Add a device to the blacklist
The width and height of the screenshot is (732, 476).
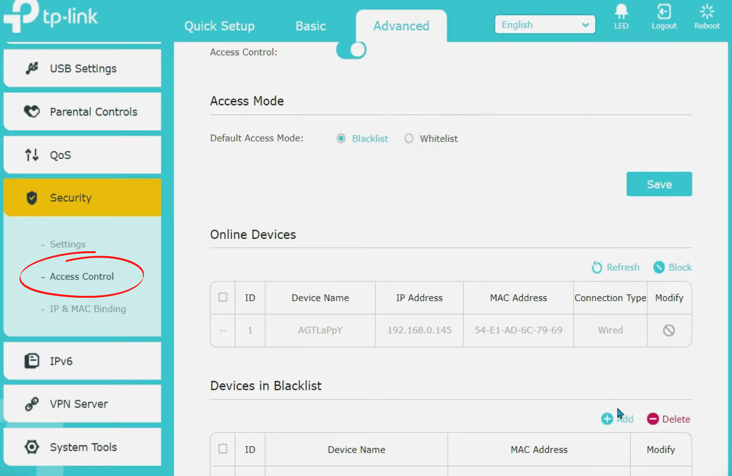[x=617, y=419]
